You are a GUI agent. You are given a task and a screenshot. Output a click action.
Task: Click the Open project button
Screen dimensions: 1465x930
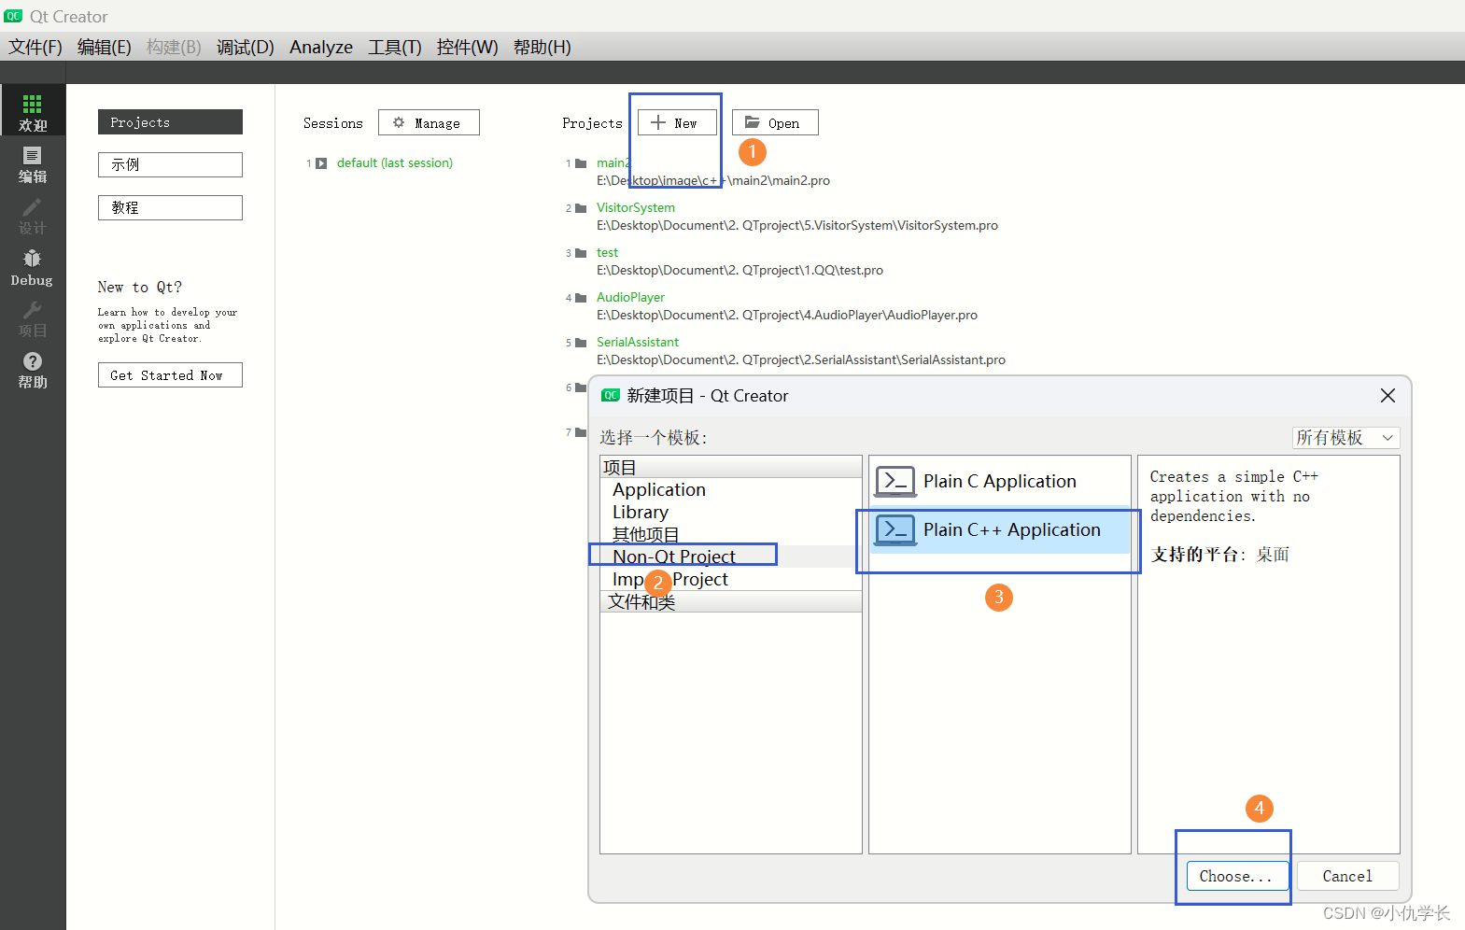tap(775, 122)
